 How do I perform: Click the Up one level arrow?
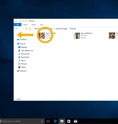26,29
